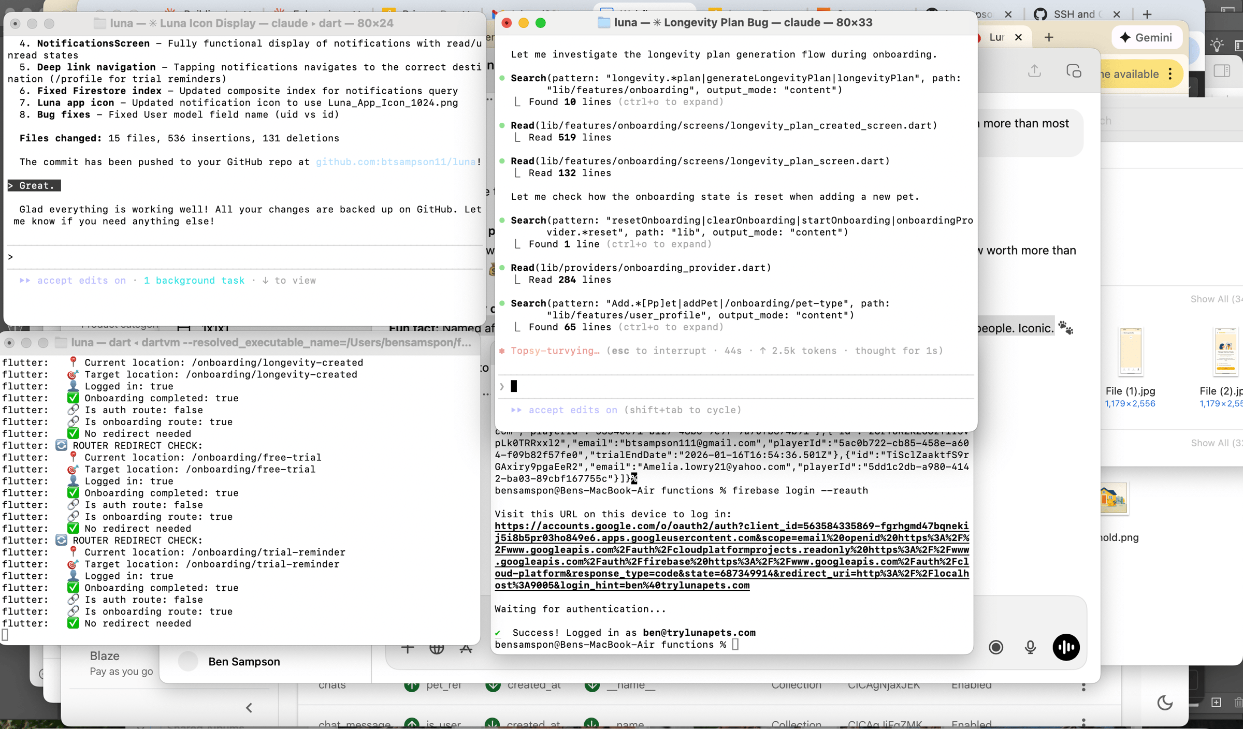Image resolution: width=1243 pixels, height=729 pixels.
Task: Click the microphone dictation icon
Action: coord(1030,647)
